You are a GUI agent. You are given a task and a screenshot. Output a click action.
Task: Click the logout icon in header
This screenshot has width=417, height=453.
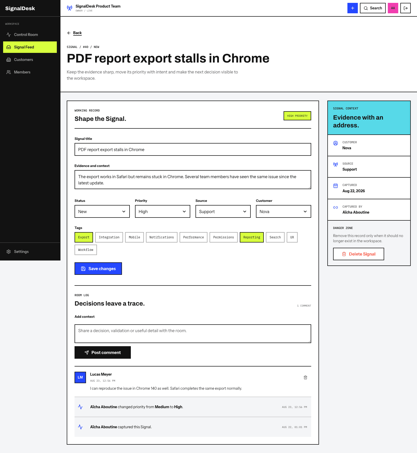(406, 8)
